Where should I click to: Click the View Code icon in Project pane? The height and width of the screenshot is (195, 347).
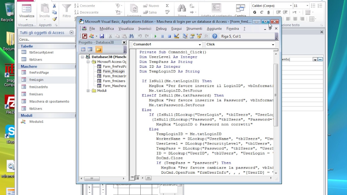(83, 49)
